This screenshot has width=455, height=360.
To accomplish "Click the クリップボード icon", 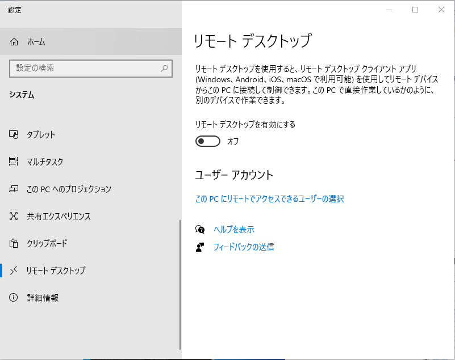I will [x=14, y=243].
